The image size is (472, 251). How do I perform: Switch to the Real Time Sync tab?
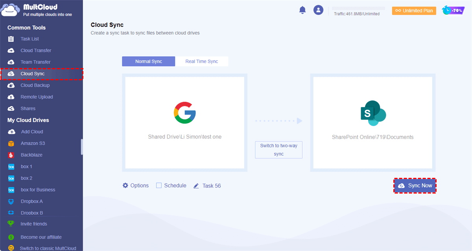202,61
